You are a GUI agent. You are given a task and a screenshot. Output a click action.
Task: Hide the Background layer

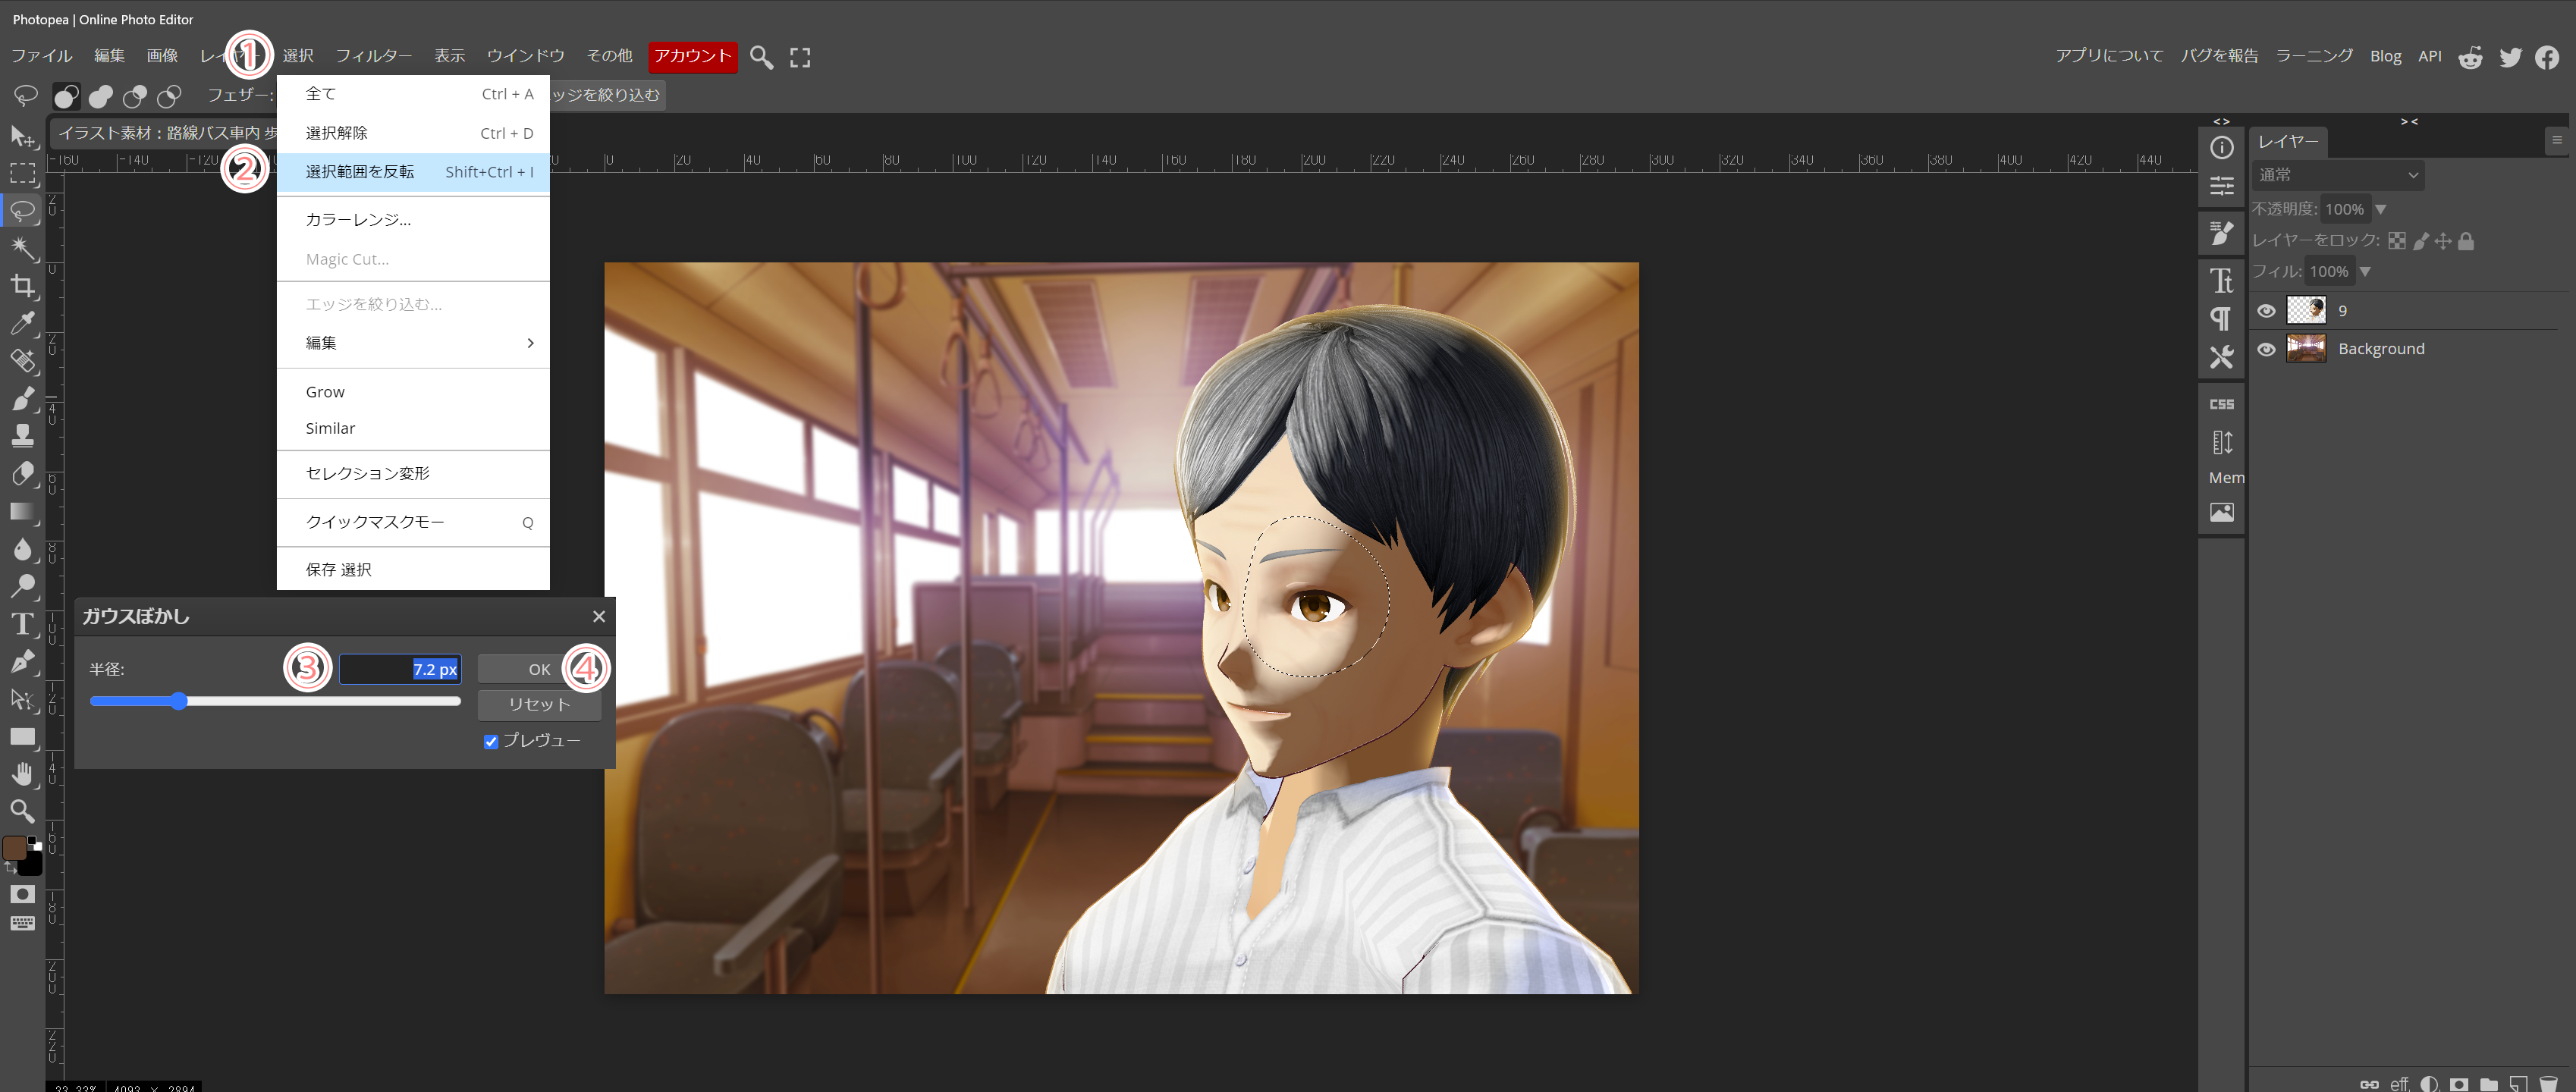click(x=2266, y=349)
